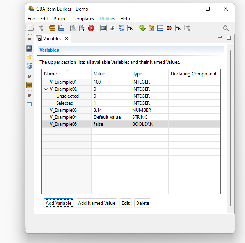Click the brown drawer icon in left sidebar
This screenshot has height=243, width=245.
[29, 85]
